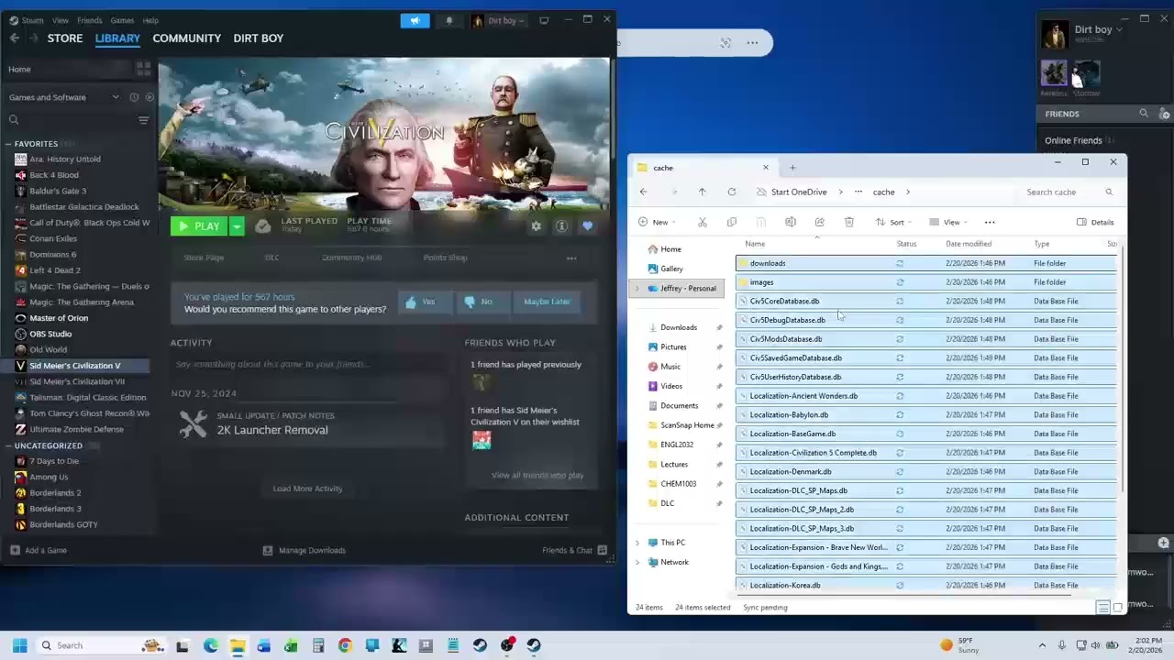Toggle Civilization V favorite heart icon

pos(587,226)
